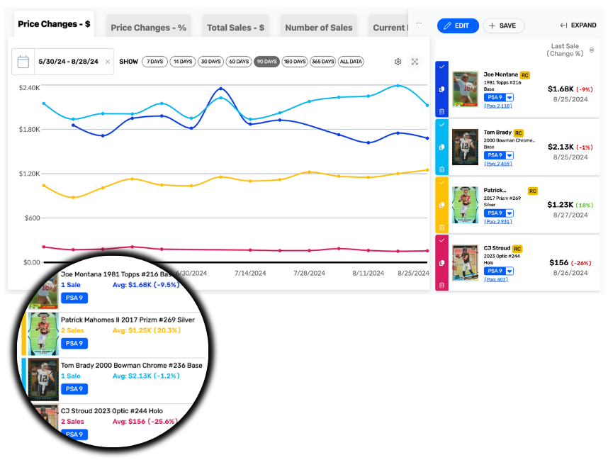Toggle the CJ Stroud series checkmark
This screenshot has height=460, width=608.
pos(441,241)
